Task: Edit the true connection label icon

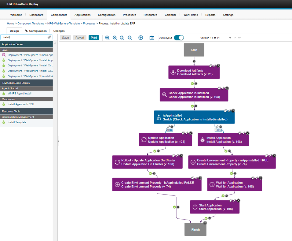Action: [168, 127]
